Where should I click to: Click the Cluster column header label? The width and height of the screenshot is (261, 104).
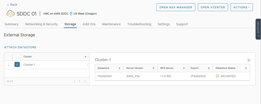pyautogui.click(x=28, y=57)
